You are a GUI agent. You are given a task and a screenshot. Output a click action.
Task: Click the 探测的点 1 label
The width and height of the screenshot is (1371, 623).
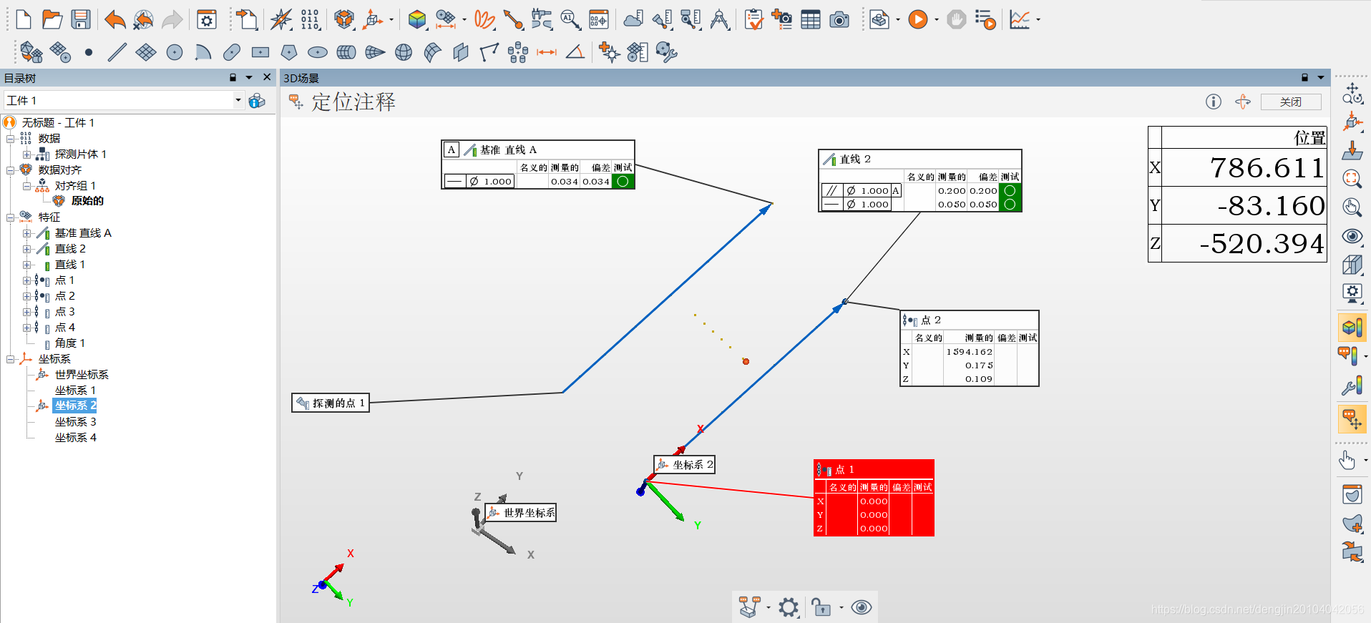click(x=331, y=403)
